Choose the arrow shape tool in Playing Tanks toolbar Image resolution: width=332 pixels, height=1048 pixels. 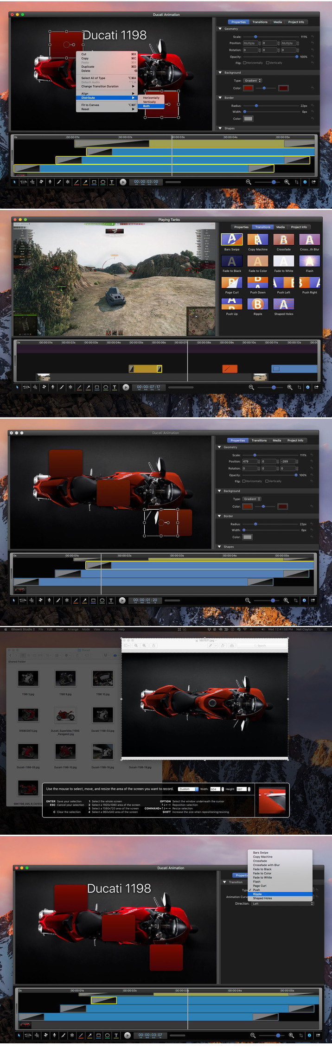(88, 387)
